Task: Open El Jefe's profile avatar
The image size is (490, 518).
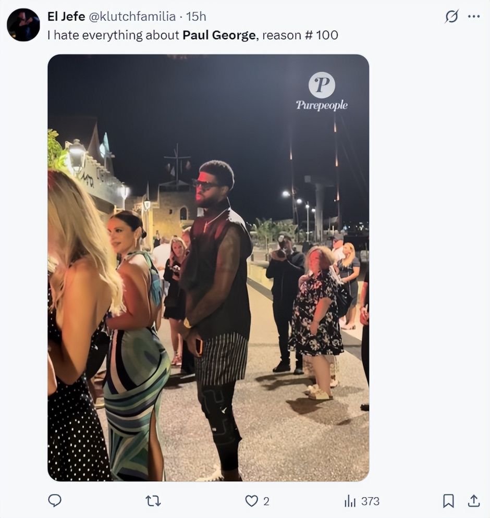Action: (23, 24)
